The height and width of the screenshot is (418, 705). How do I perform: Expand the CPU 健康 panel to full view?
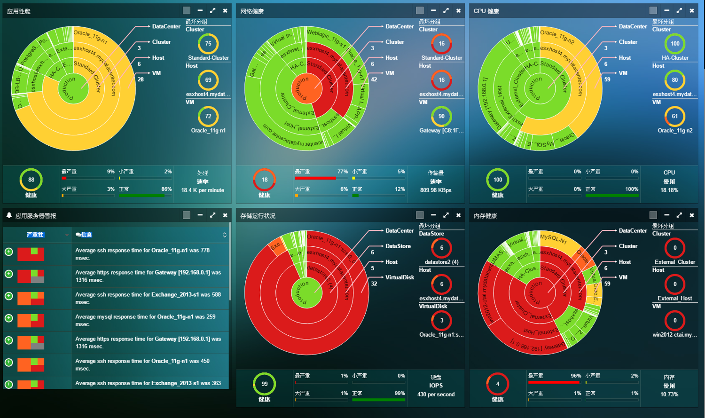tap(679, 10)
